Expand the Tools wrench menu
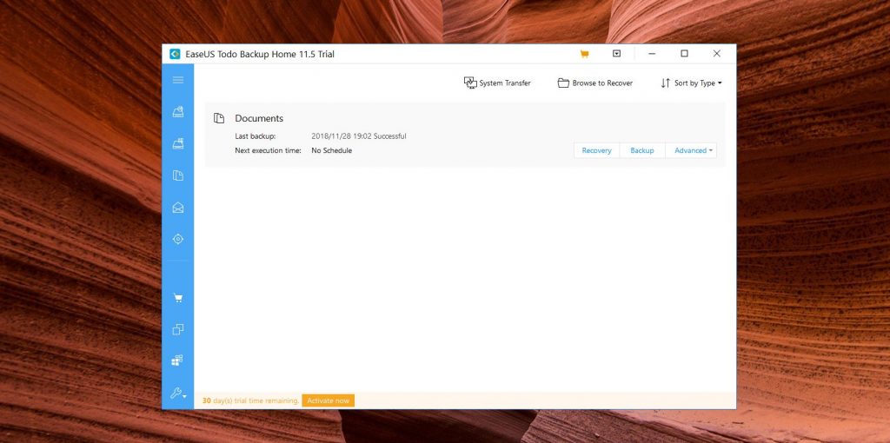The width and height of the screenshot is (890, 443). click(x=178, y=393)
